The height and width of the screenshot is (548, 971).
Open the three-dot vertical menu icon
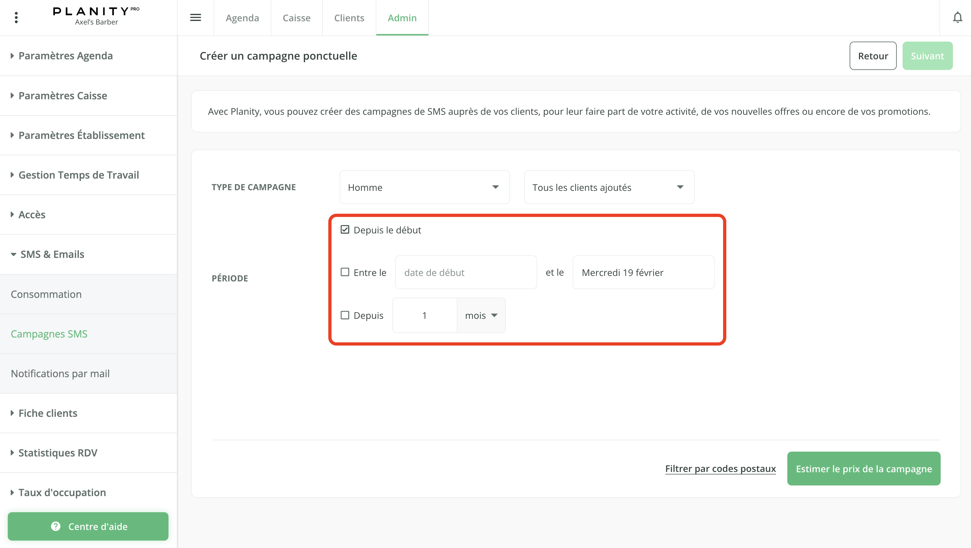click(16, 17)
